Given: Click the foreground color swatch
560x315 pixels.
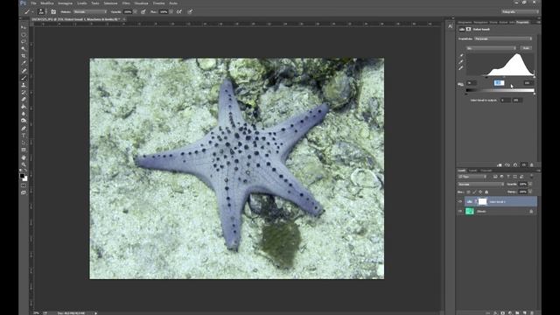Looking at the screenshot, I should pos(22,176).
